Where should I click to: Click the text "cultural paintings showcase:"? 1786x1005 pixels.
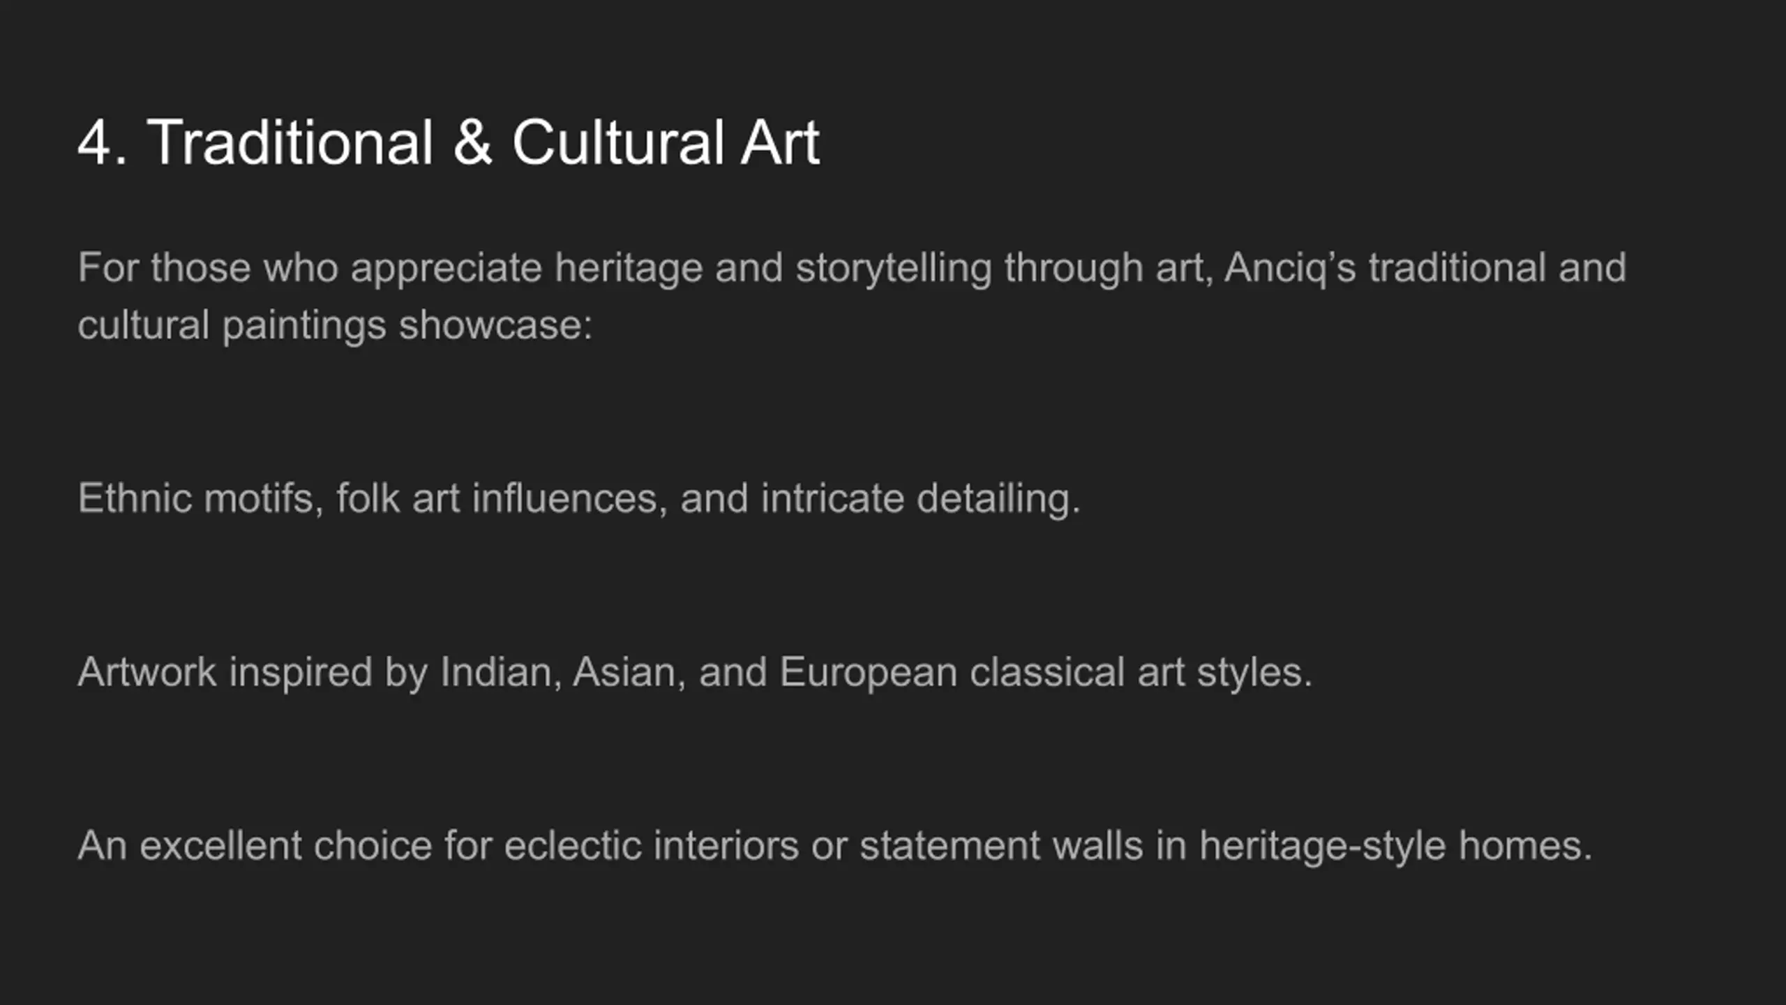click(x=335, y=325)
